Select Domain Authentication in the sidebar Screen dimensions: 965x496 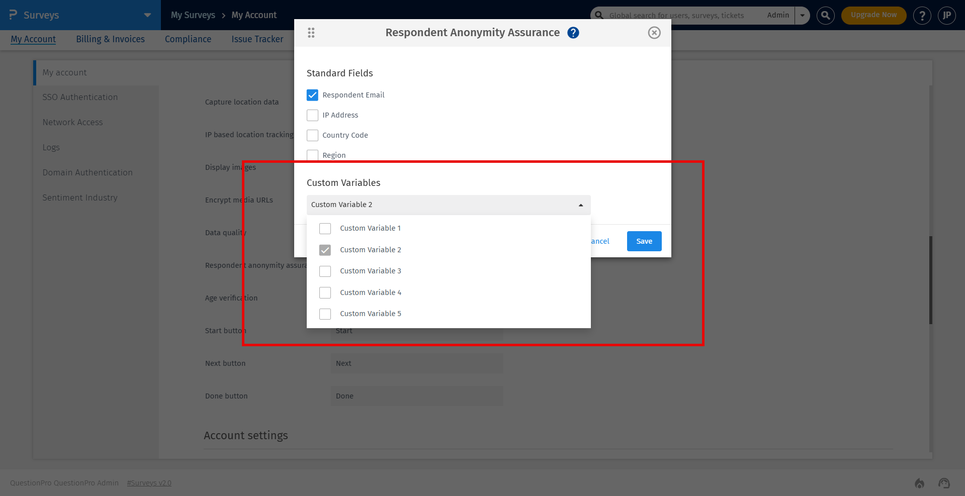pos(87,173)
